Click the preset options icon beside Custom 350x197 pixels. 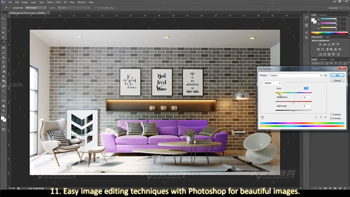click(x=325, y=75)
